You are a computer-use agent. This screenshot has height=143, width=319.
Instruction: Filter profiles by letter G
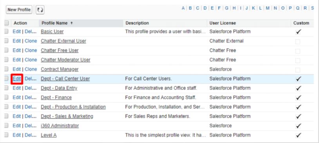coord(227,8)
